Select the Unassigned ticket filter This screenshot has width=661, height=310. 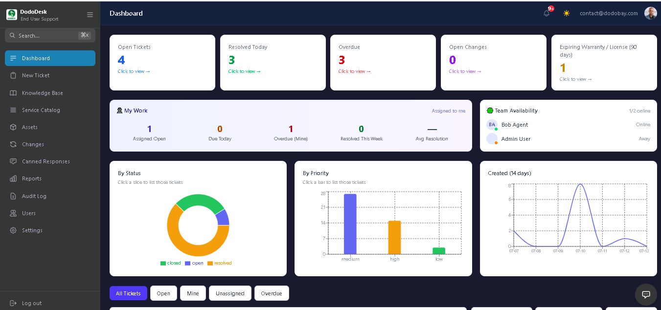230,293
